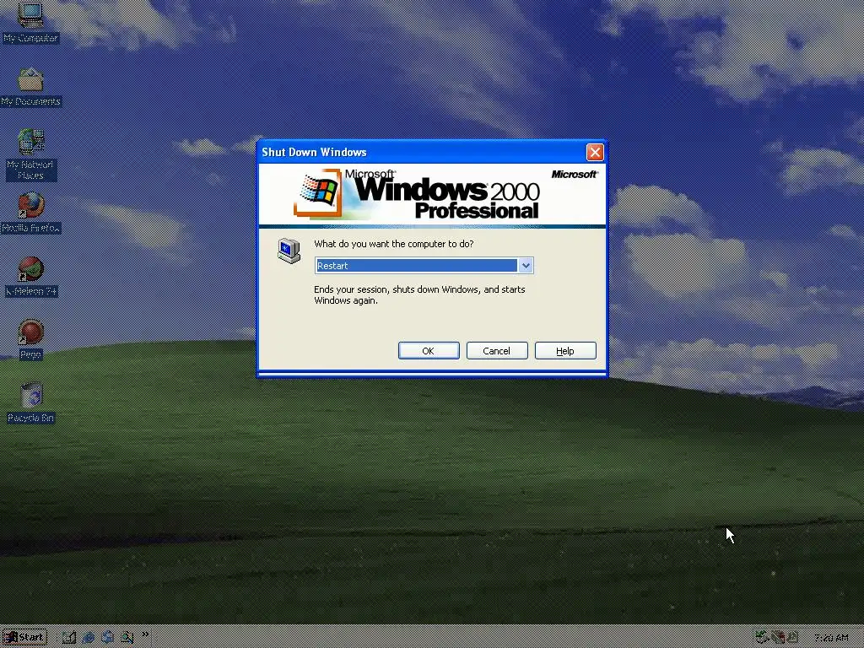The width and height of the screenshot is (864, 648).
Task: Click the fourth quick launch icon with magnifier
Action: click(127, 638)
